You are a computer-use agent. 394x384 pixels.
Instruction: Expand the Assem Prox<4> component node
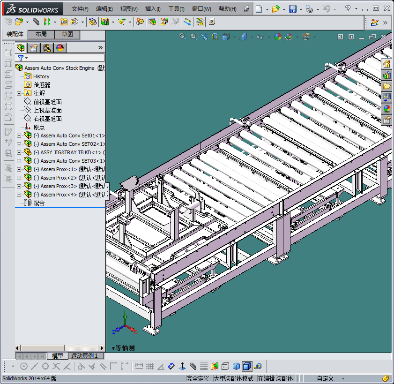pyautogui.click(x=19, y=195)
